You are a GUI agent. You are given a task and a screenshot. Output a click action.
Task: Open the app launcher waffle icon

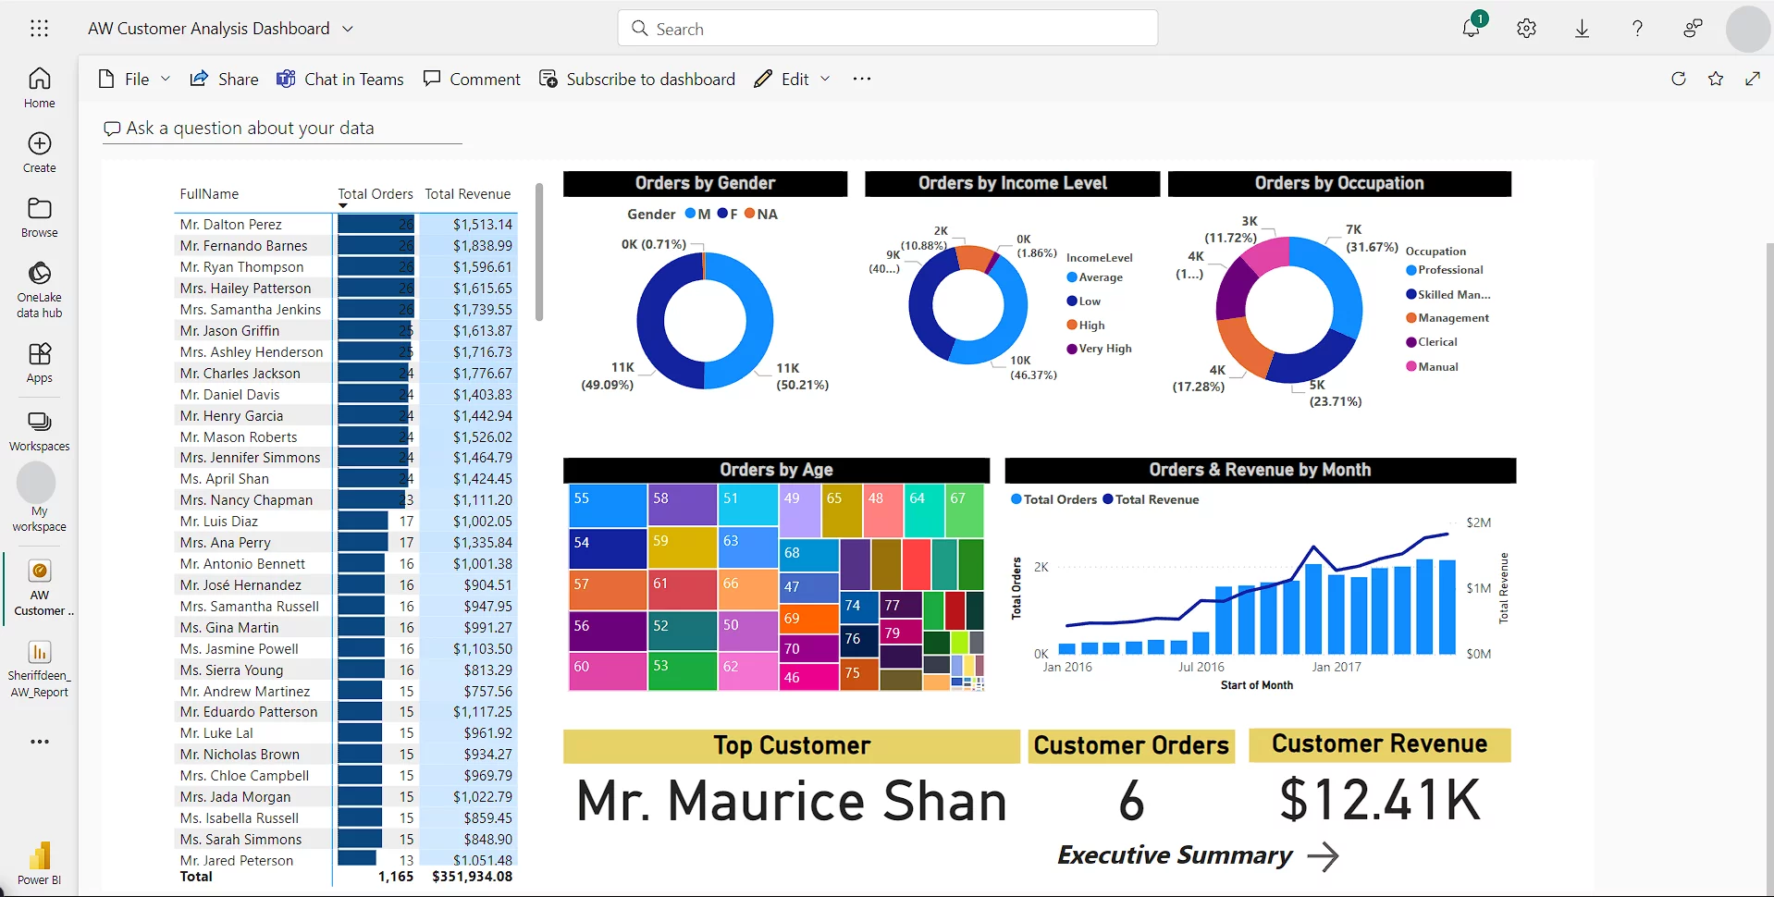pos(39,29)
